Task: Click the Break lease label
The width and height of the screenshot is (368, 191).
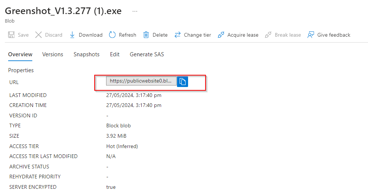Action: [x=288, y=35]
